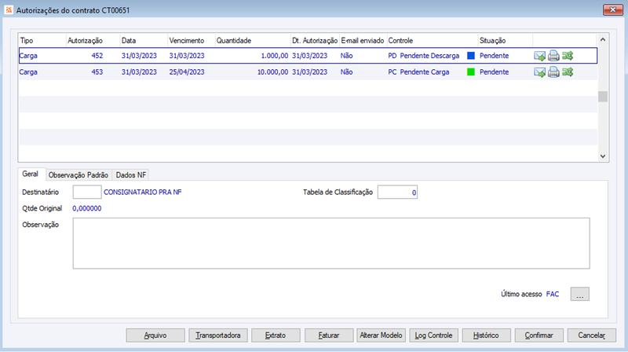
Task: Click the Quantidade column header
Action: pos(253,41)
